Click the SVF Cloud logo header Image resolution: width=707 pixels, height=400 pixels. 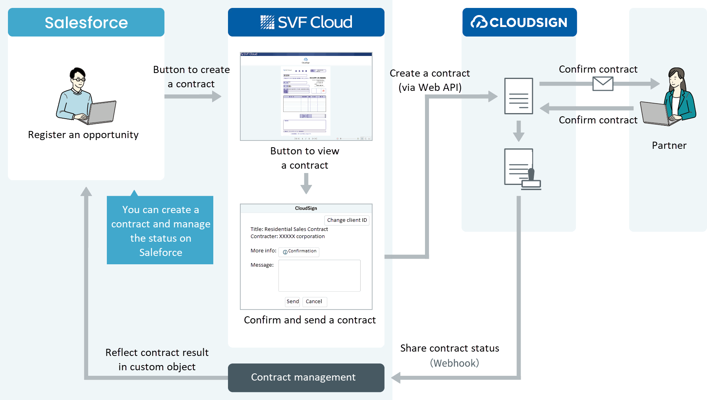coord(306,22)
